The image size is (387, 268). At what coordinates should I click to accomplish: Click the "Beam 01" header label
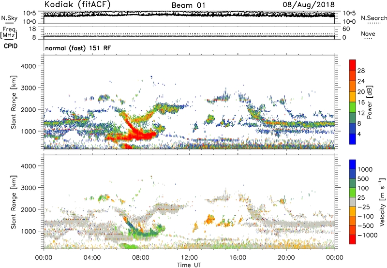pyautogui.click(x=188, y=5)
